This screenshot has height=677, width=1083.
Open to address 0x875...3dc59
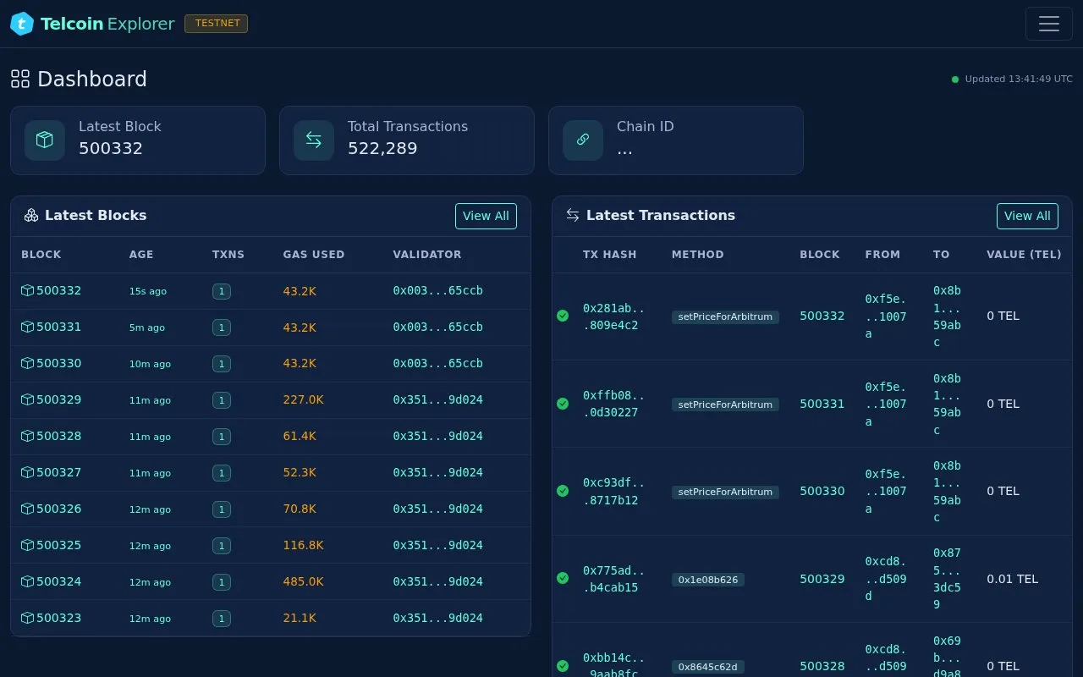click(x=947, y=579)
